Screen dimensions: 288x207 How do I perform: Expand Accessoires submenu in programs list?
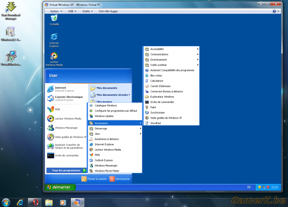115,123
